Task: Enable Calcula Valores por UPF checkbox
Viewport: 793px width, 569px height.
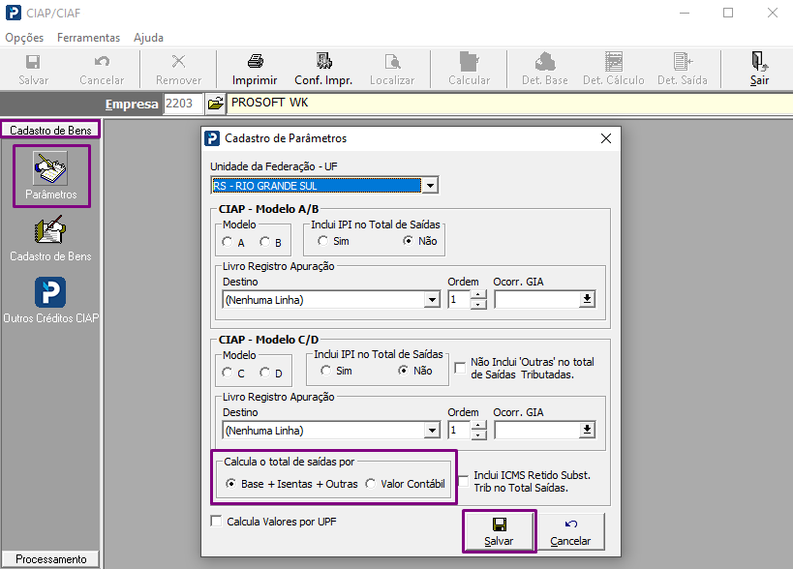Action: (x=216, y=521)
